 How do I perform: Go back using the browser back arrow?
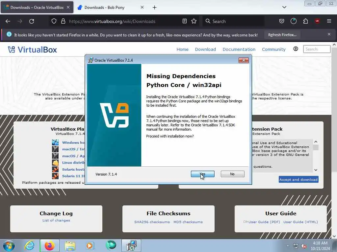click(8, 21)
